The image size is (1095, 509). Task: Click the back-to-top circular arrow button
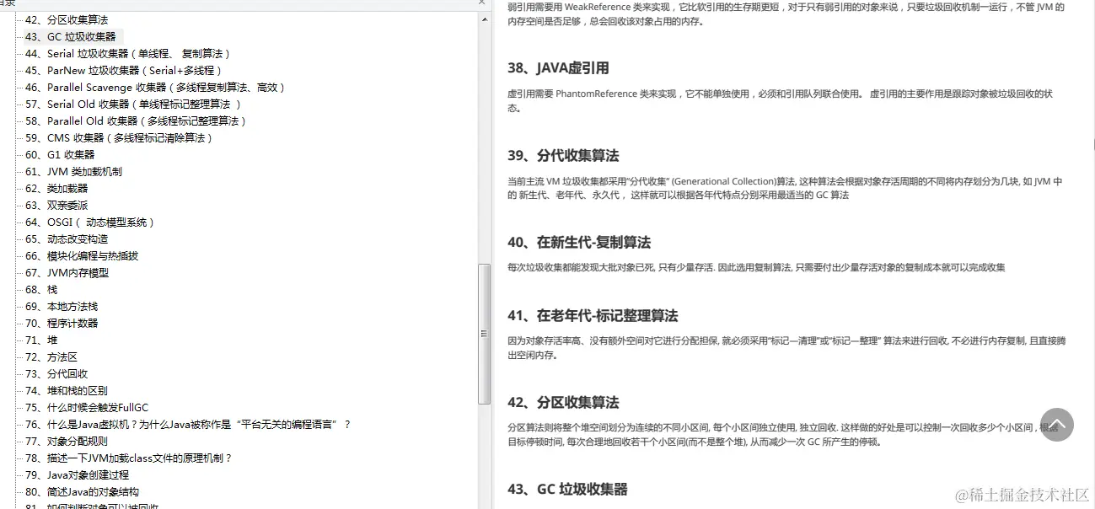(1057, 426)
